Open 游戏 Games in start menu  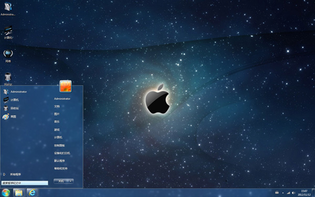[57, 130]
